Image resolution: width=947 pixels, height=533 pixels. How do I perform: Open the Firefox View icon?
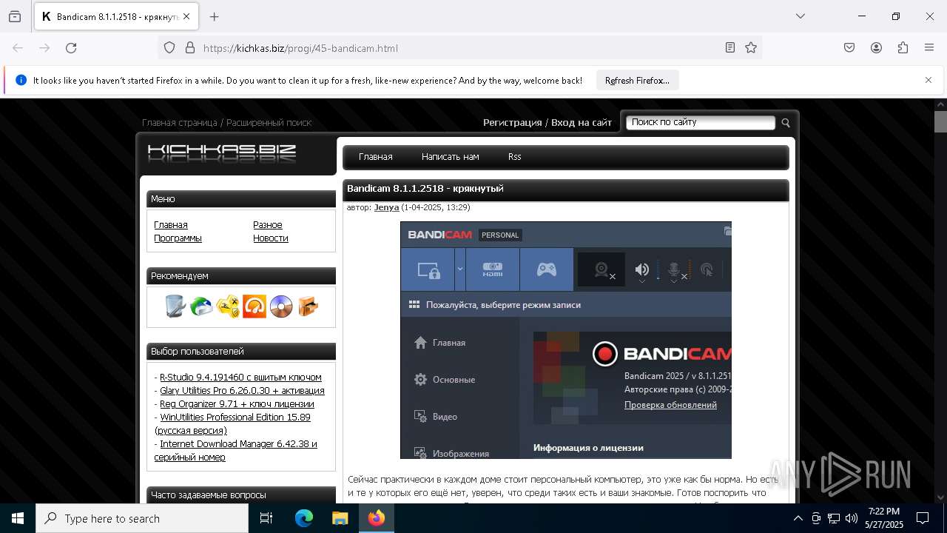pyautogui.click(x=15, y=16)
